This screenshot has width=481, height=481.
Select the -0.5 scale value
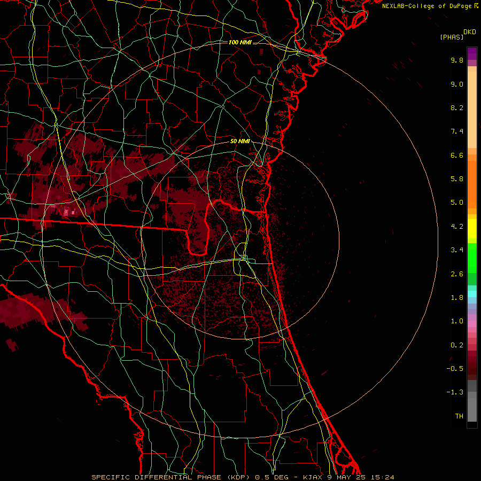455,369
